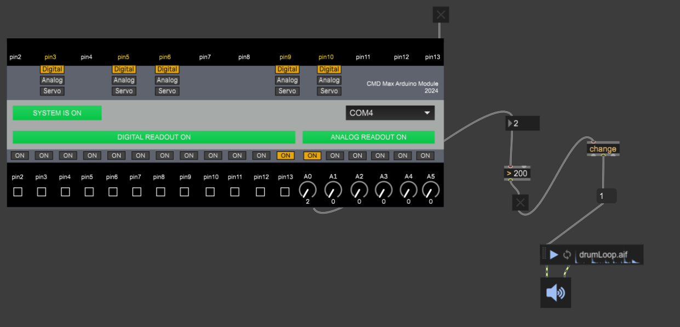680x327 pixels.
Task: Set pin5 to Analog mode
Action: (124, 80)
